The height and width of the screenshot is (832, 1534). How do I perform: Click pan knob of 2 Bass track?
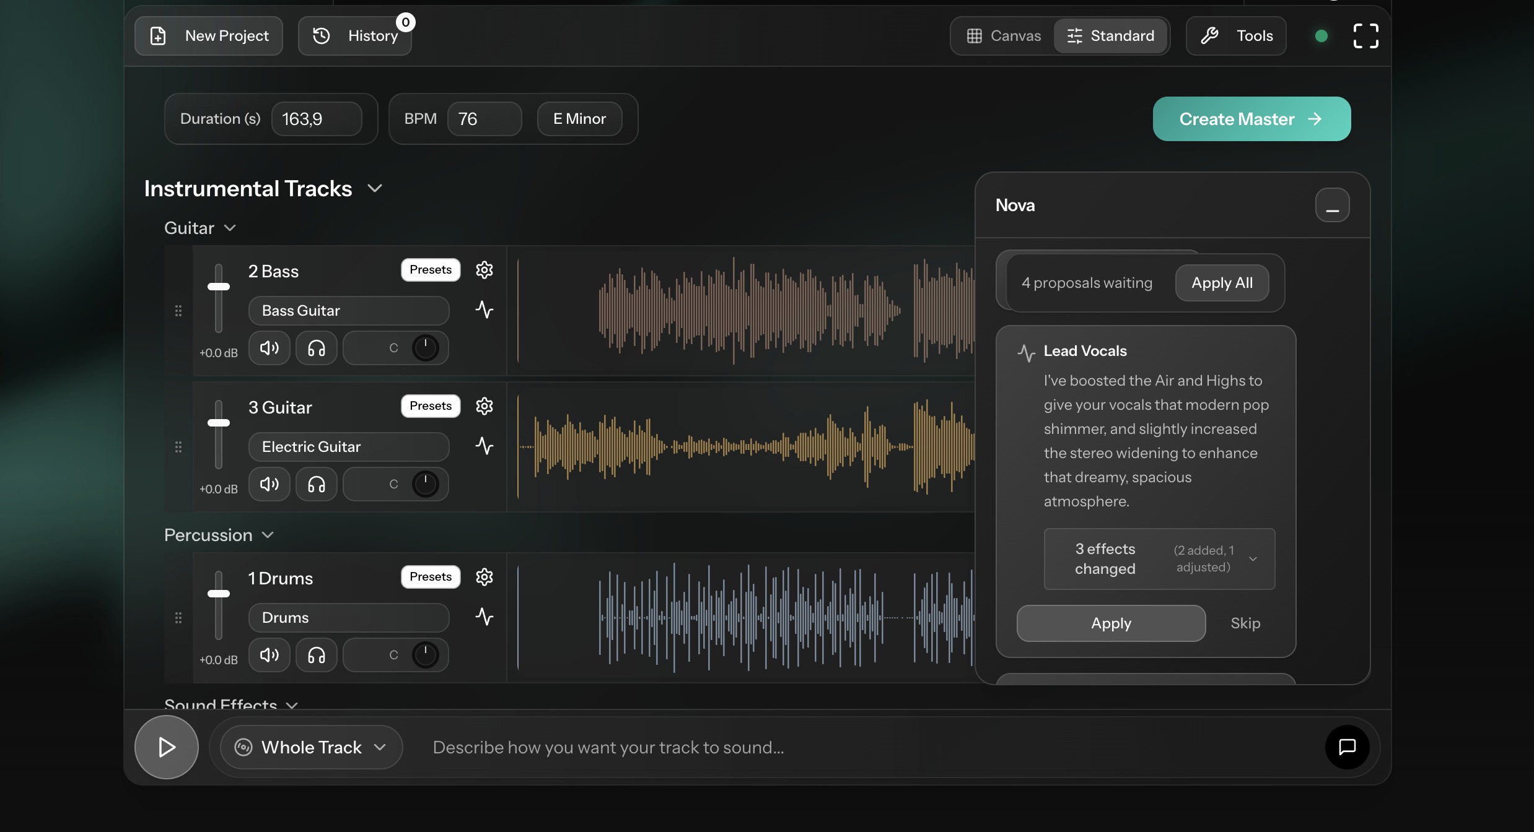426,348
